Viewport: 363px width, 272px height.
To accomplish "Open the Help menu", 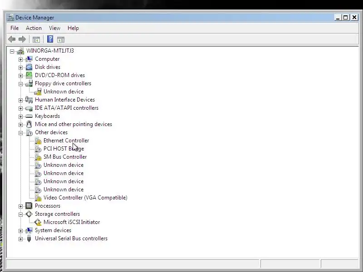I will pyautogui.click(x=73, y=28).
